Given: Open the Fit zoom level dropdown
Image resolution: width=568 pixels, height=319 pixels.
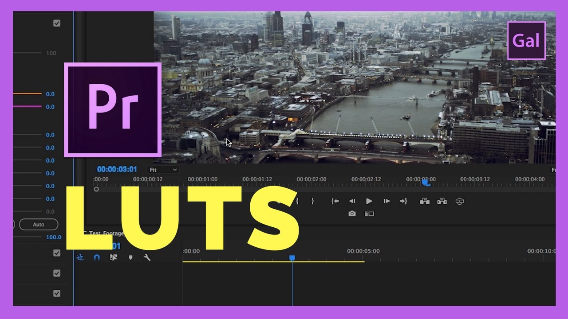Looking at the screenshot, I should click(163, 170).
